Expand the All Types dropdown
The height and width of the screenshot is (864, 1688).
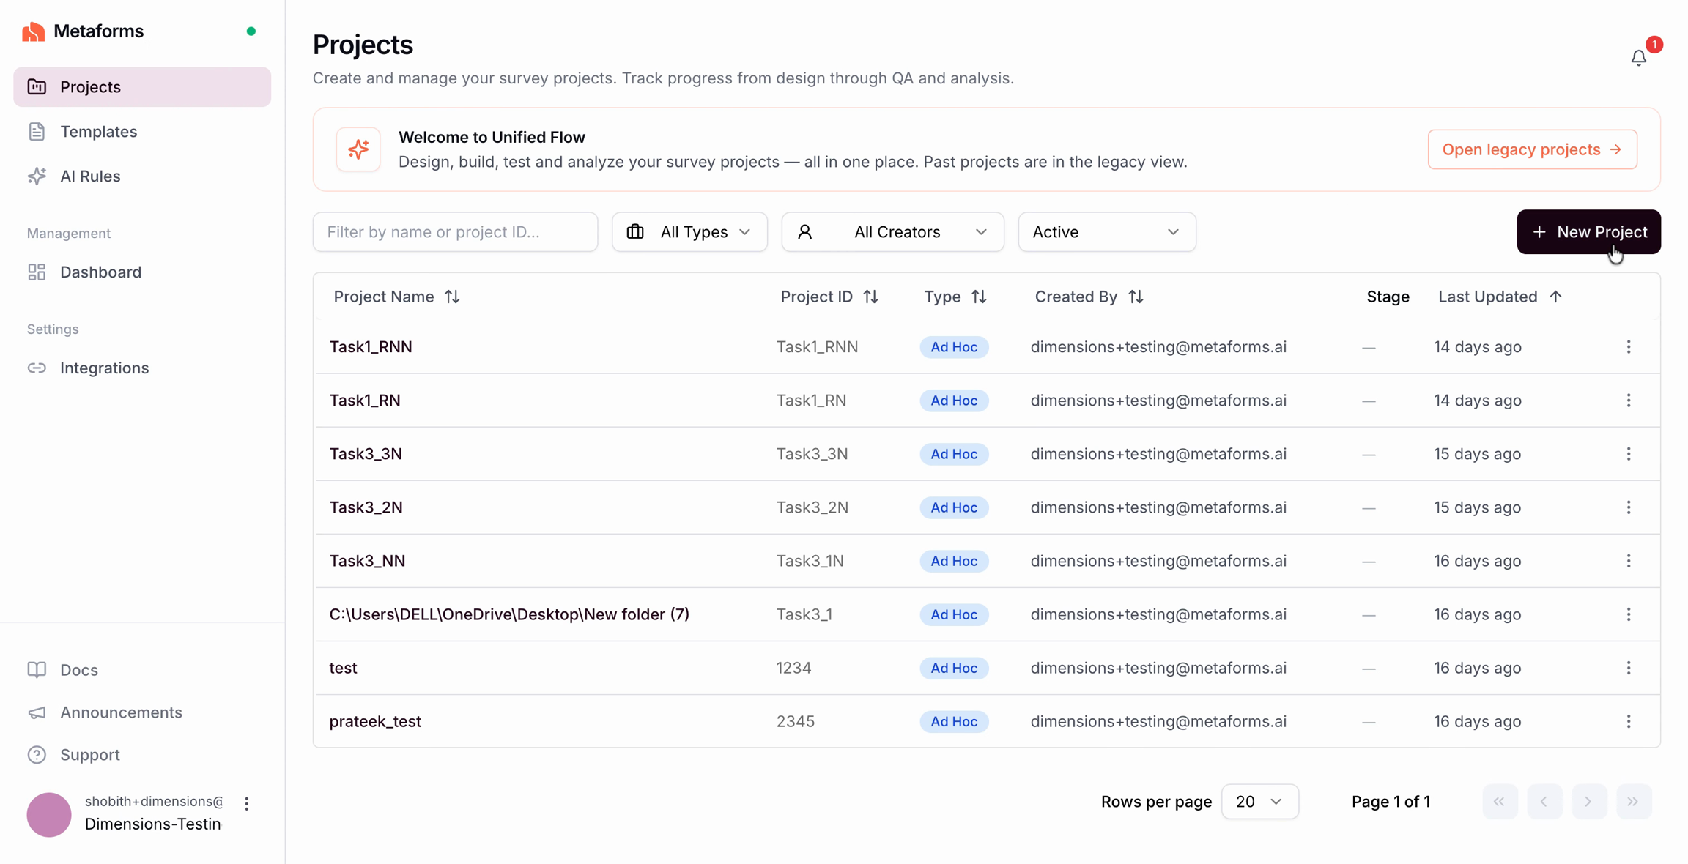(689, 232)
